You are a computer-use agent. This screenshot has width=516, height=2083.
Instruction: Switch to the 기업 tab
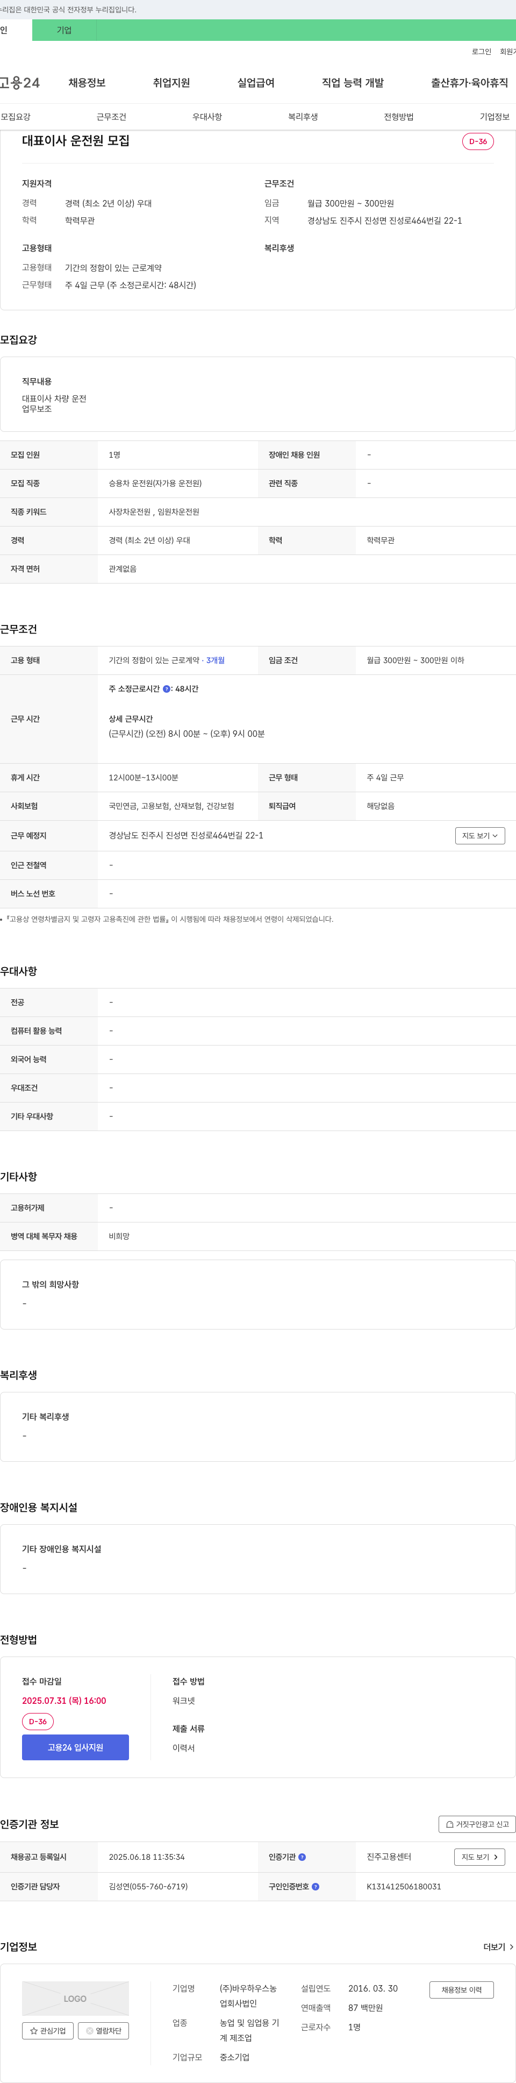64,30
